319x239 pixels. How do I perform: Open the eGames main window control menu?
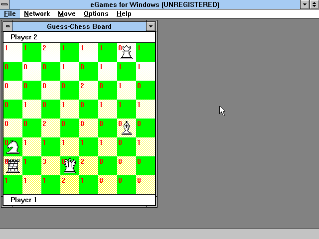point(4,4)
